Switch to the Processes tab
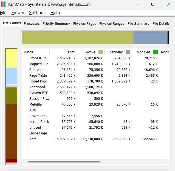 point(32,23)
